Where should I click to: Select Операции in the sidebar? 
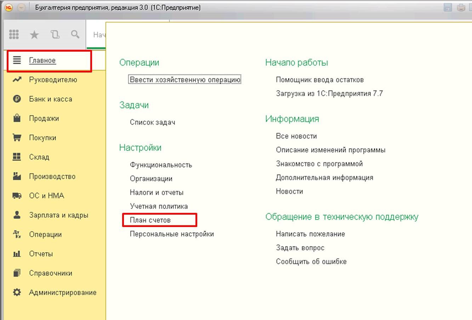pyautogui.click(x=45, y=234)
